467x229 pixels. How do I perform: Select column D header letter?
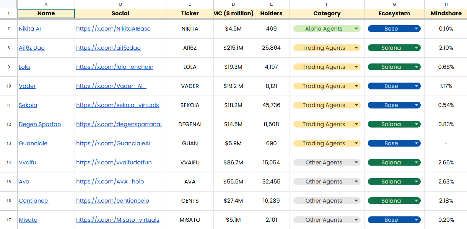click(233, 4)
